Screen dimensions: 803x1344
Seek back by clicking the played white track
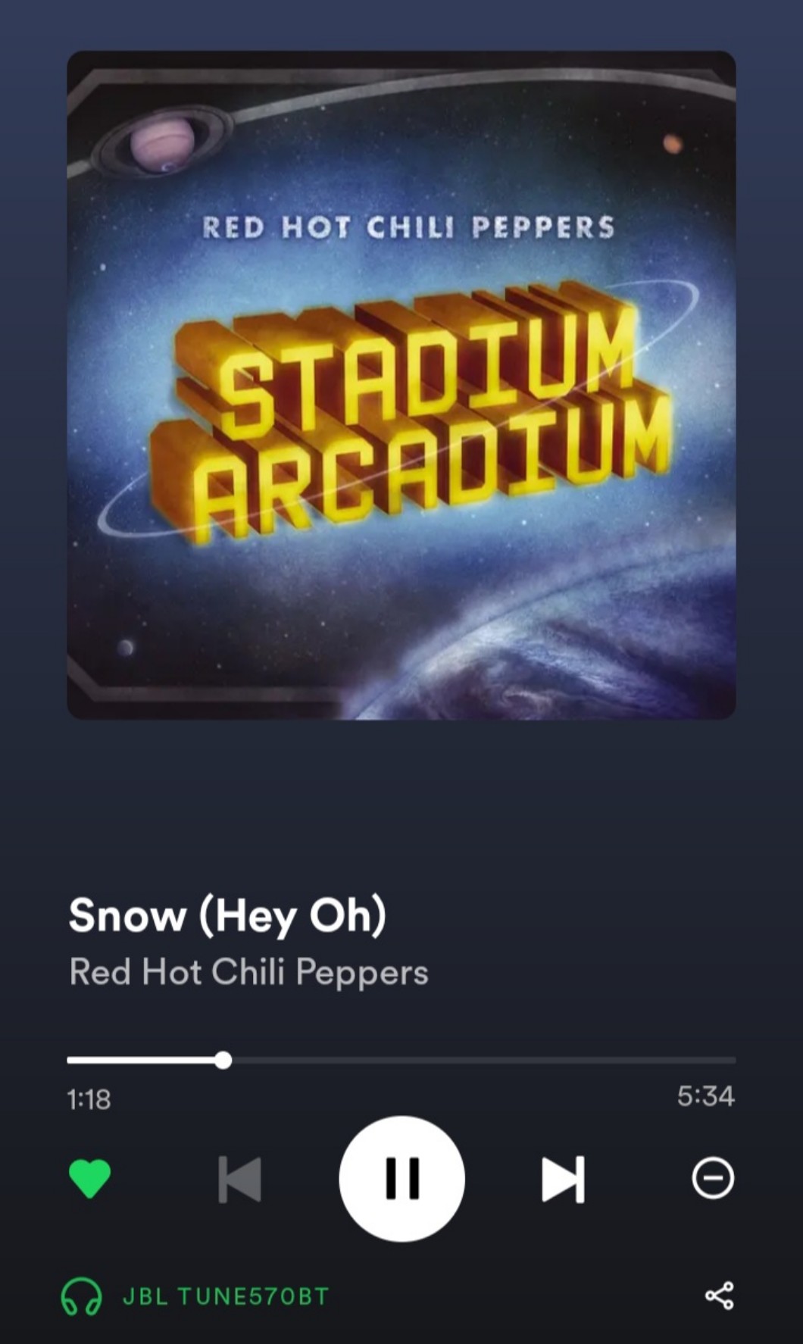tap(141, 1060)
